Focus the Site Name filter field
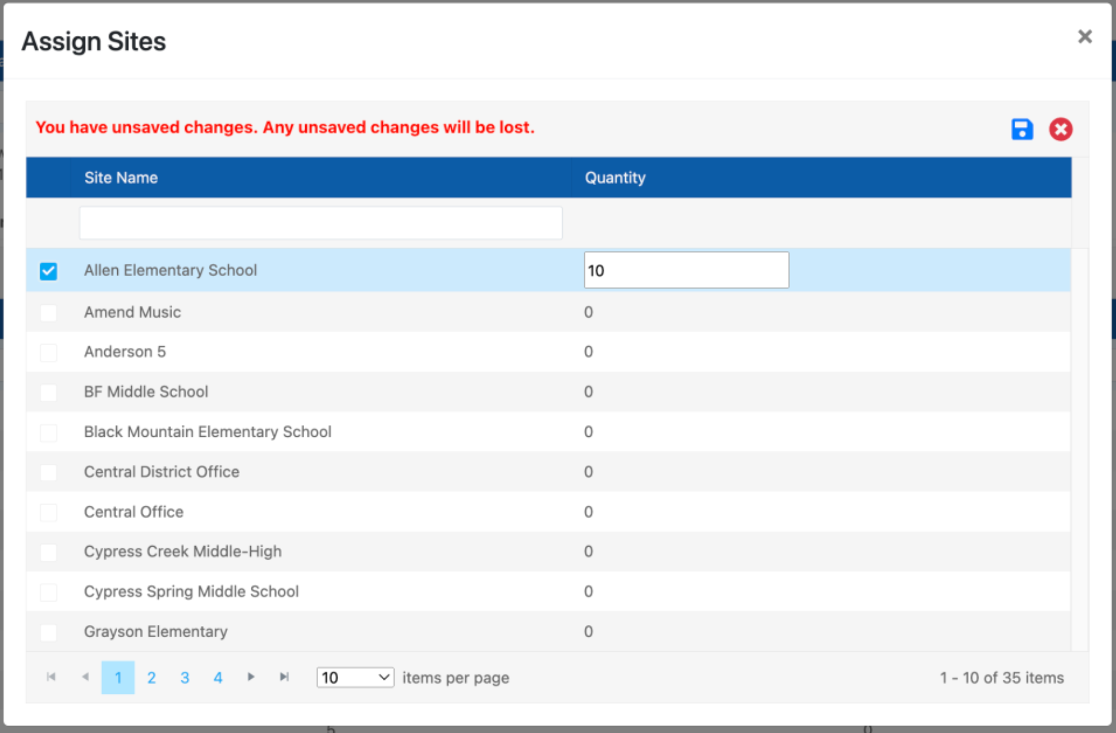The height and width of the screenshot is (733, 1116). [321, 222]
